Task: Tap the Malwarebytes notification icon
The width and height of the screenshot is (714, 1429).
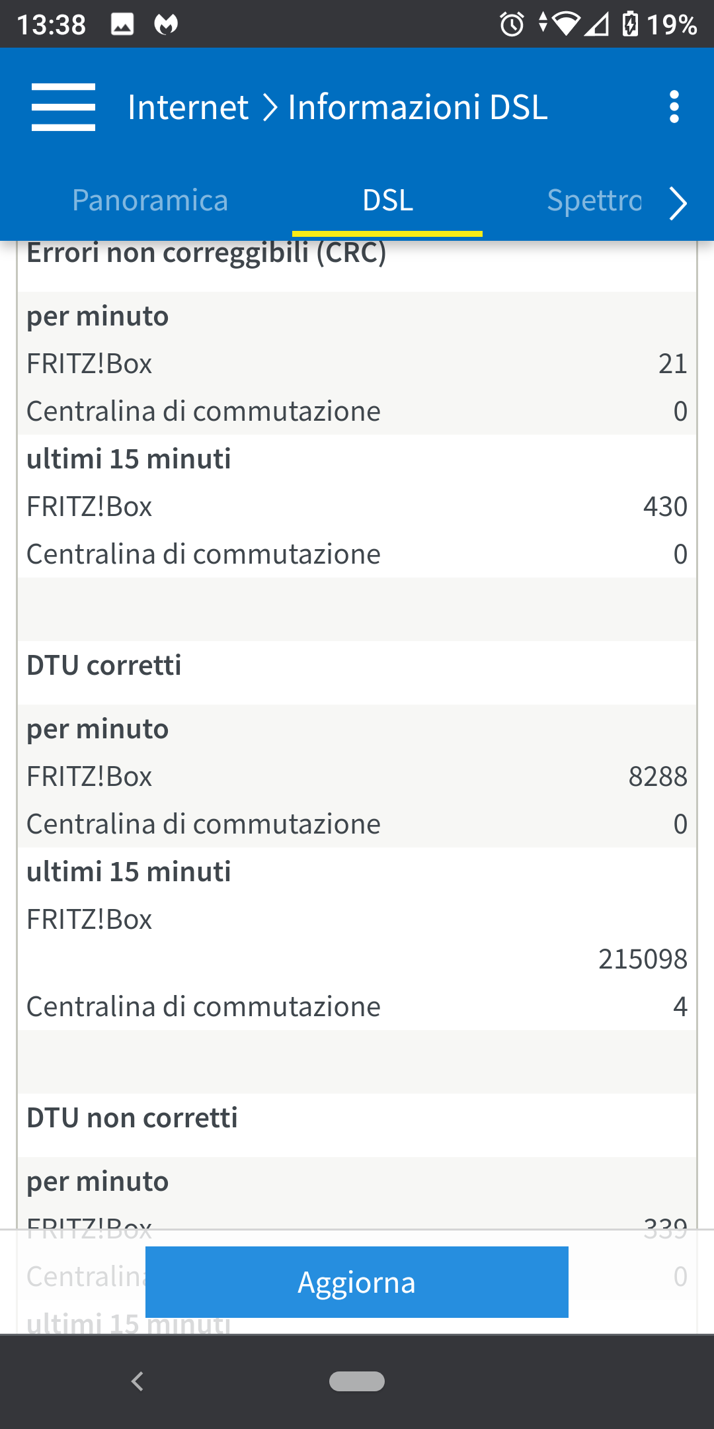Action: [x=166, y=24]
